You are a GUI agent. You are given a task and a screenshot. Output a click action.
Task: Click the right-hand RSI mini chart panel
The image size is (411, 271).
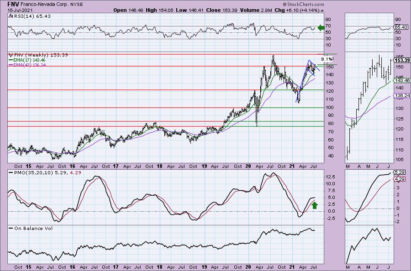point(369,32)
